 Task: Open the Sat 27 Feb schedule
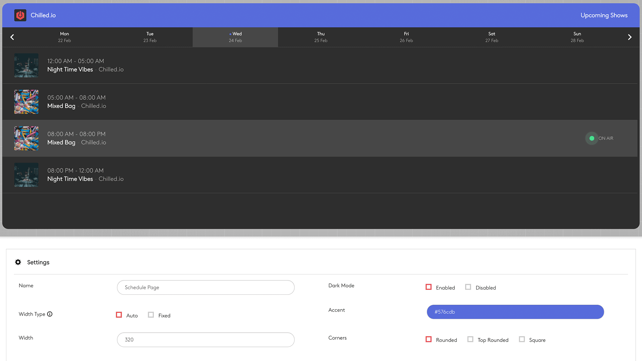(492, 37)
